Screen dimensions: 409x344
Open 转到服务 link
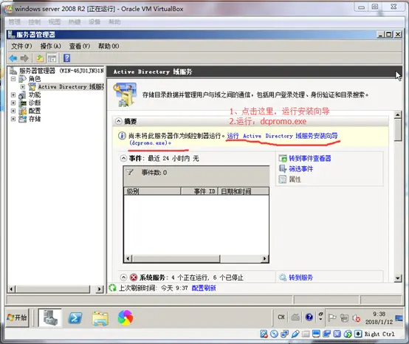(301, 278)
